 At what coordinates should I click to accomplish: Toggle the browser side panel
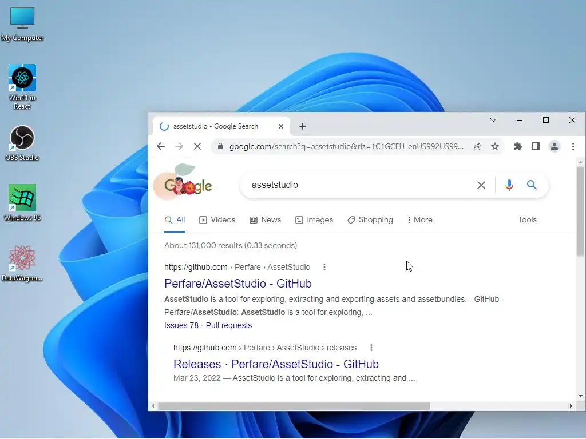pos(536,146)
